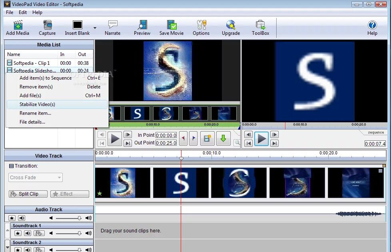Step forward one frame in clip preview
The width and height of the screenshot is (391, 252).
pos(128,135)
